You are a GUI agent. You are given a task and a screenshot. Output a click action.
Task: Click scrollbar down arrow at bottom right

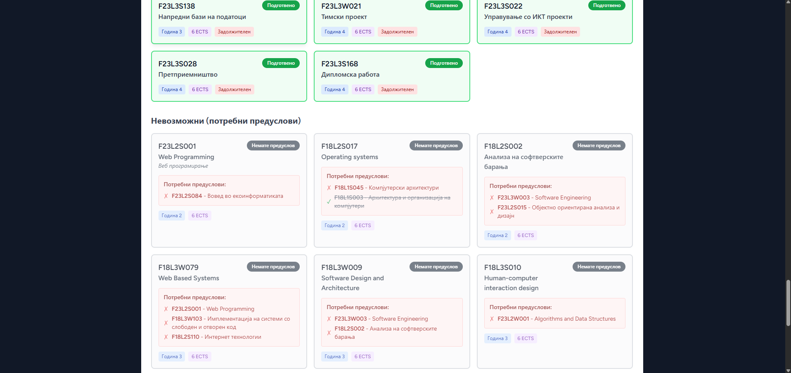788,370
